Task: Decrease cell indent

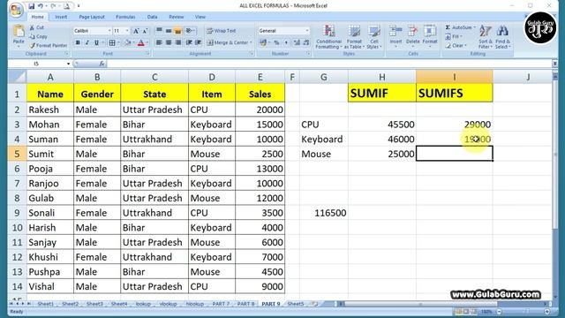Action: pos(188,42)
